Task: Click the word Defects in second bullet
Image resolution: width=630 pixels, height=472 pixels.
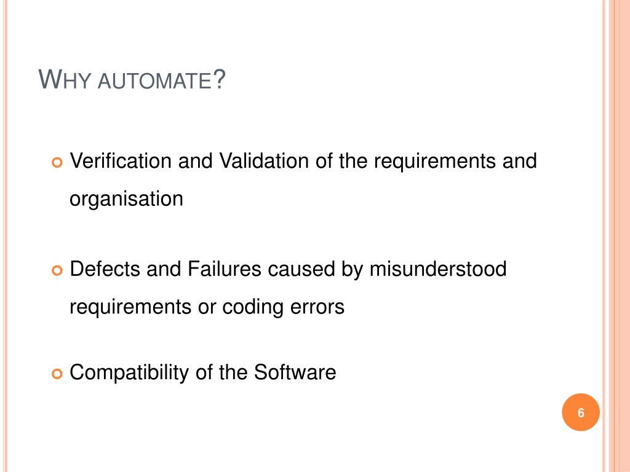Action: coord(105,269)
